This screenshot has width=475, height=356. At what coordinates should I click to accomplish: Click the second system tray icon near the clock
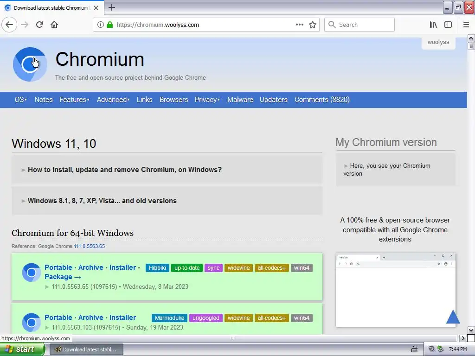point(441,349)
